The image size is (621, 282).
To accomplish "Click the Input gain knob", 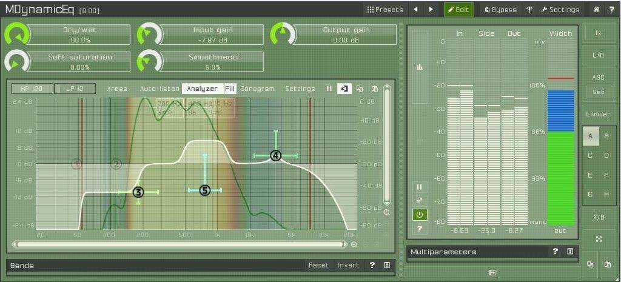I will (x=149, y=35).
